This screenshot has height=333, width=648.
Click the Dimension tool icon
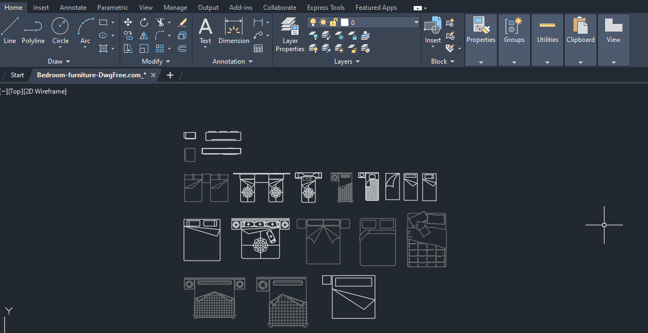pos(234,26)
